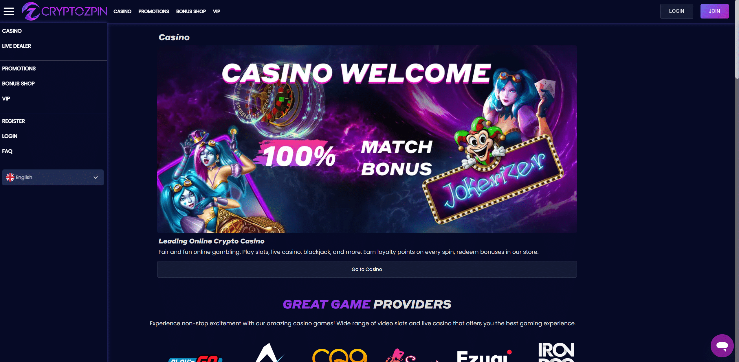Open Live Dealer in the sidebar

(x=16, y=46)
